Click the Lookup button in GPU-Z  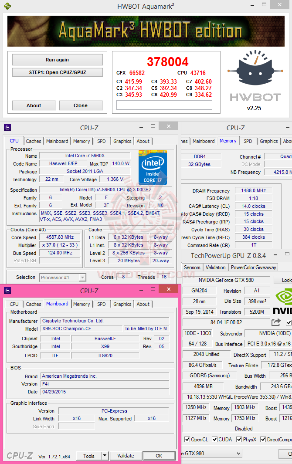pos(283,280)
